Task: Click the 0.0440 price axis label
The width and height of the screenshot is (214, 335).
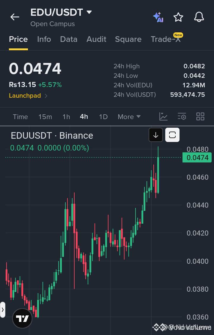Action: pyautogui.click(x=198, y=205)
